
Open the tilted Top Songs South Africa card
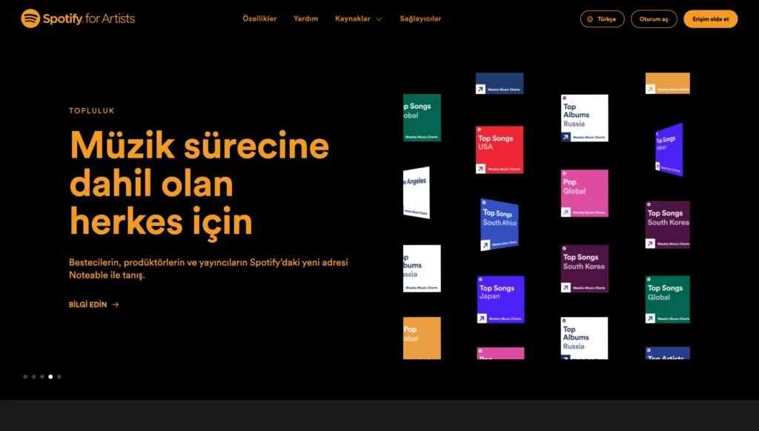[x=499, y=224]
